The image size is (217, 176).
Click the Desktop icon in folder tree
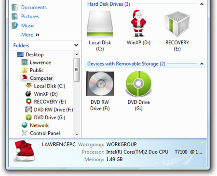point(20,54)
